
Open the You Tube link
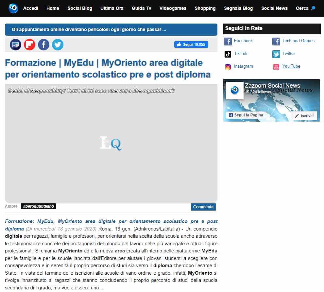click(x=291, y=66)
